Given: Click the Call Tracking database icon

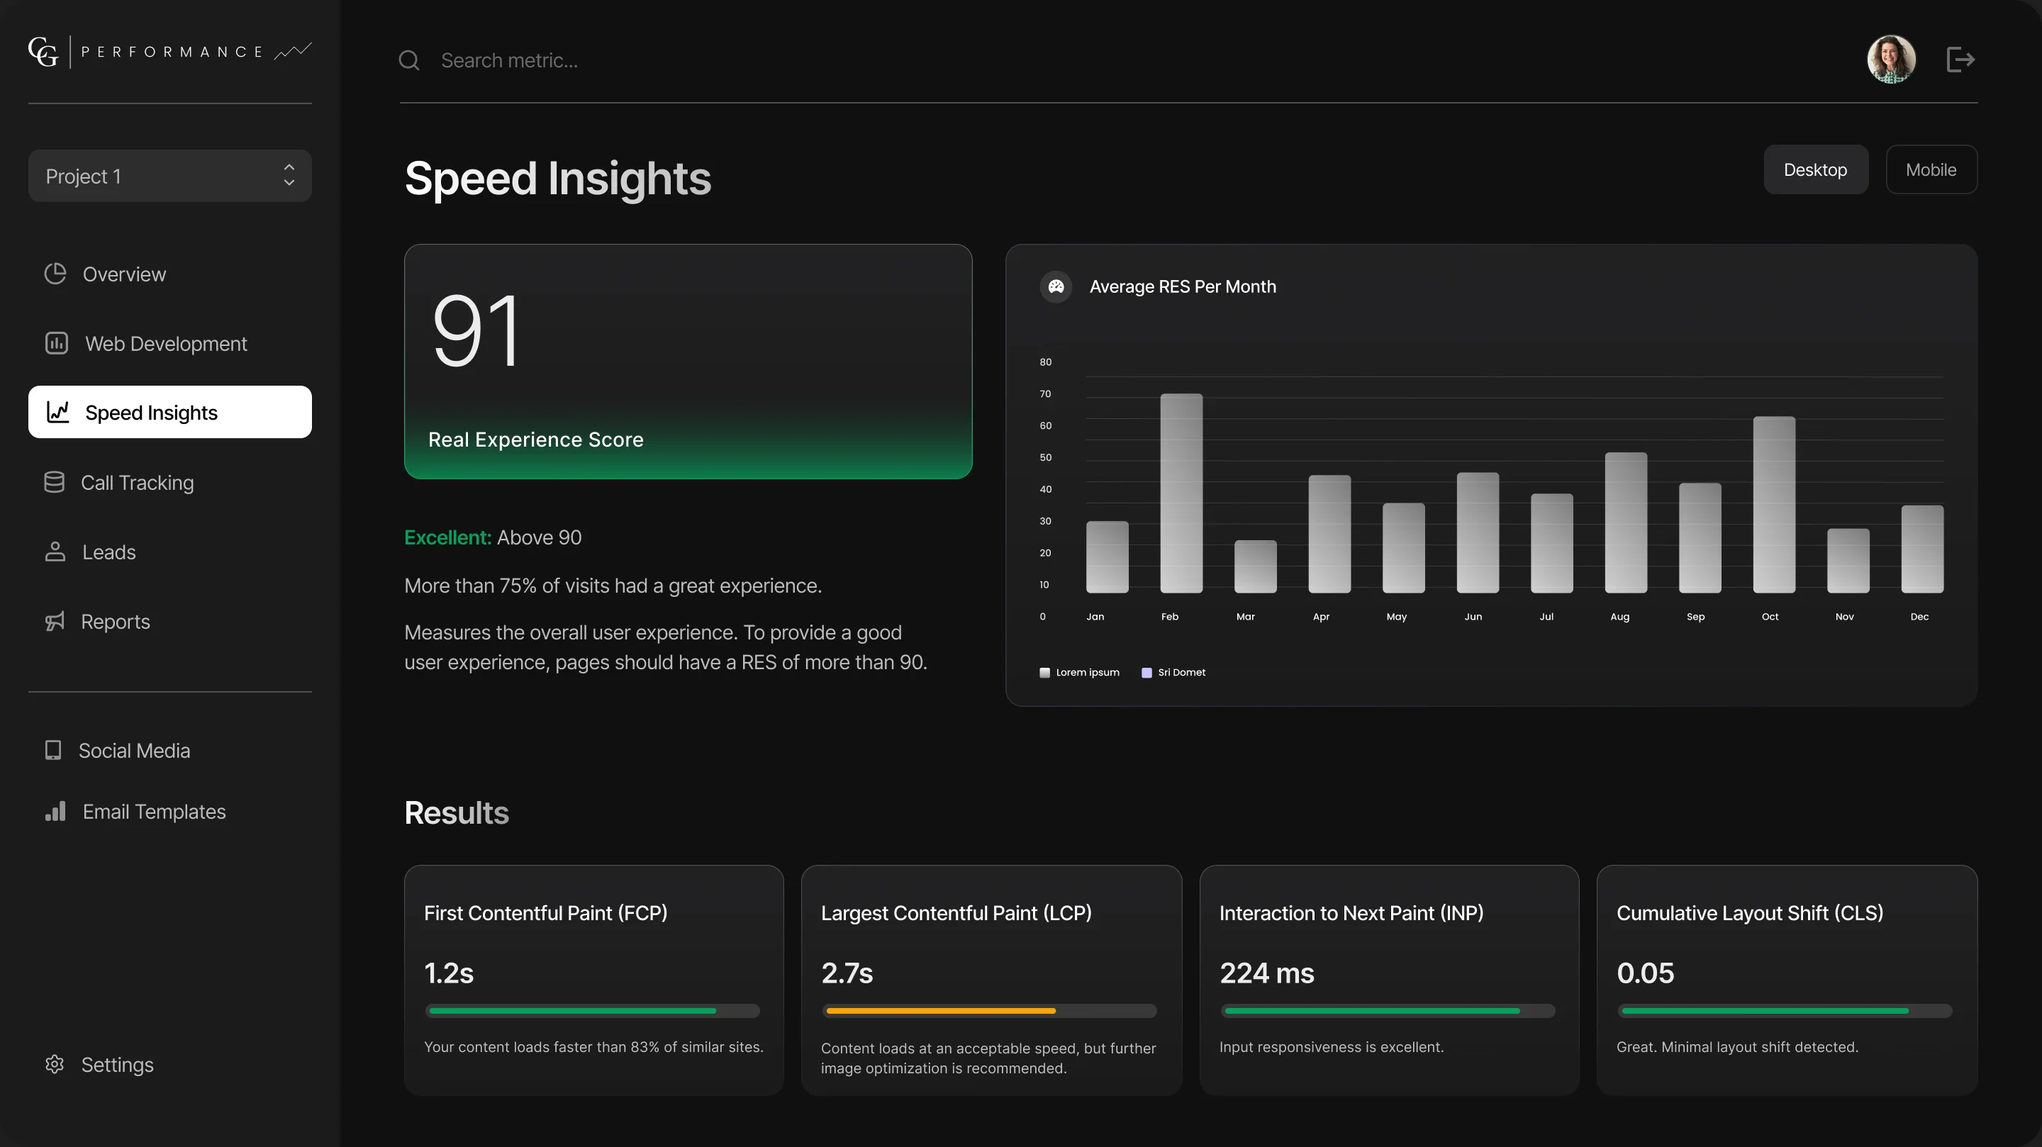Looking at the screenshot, I should coord(54,482).
